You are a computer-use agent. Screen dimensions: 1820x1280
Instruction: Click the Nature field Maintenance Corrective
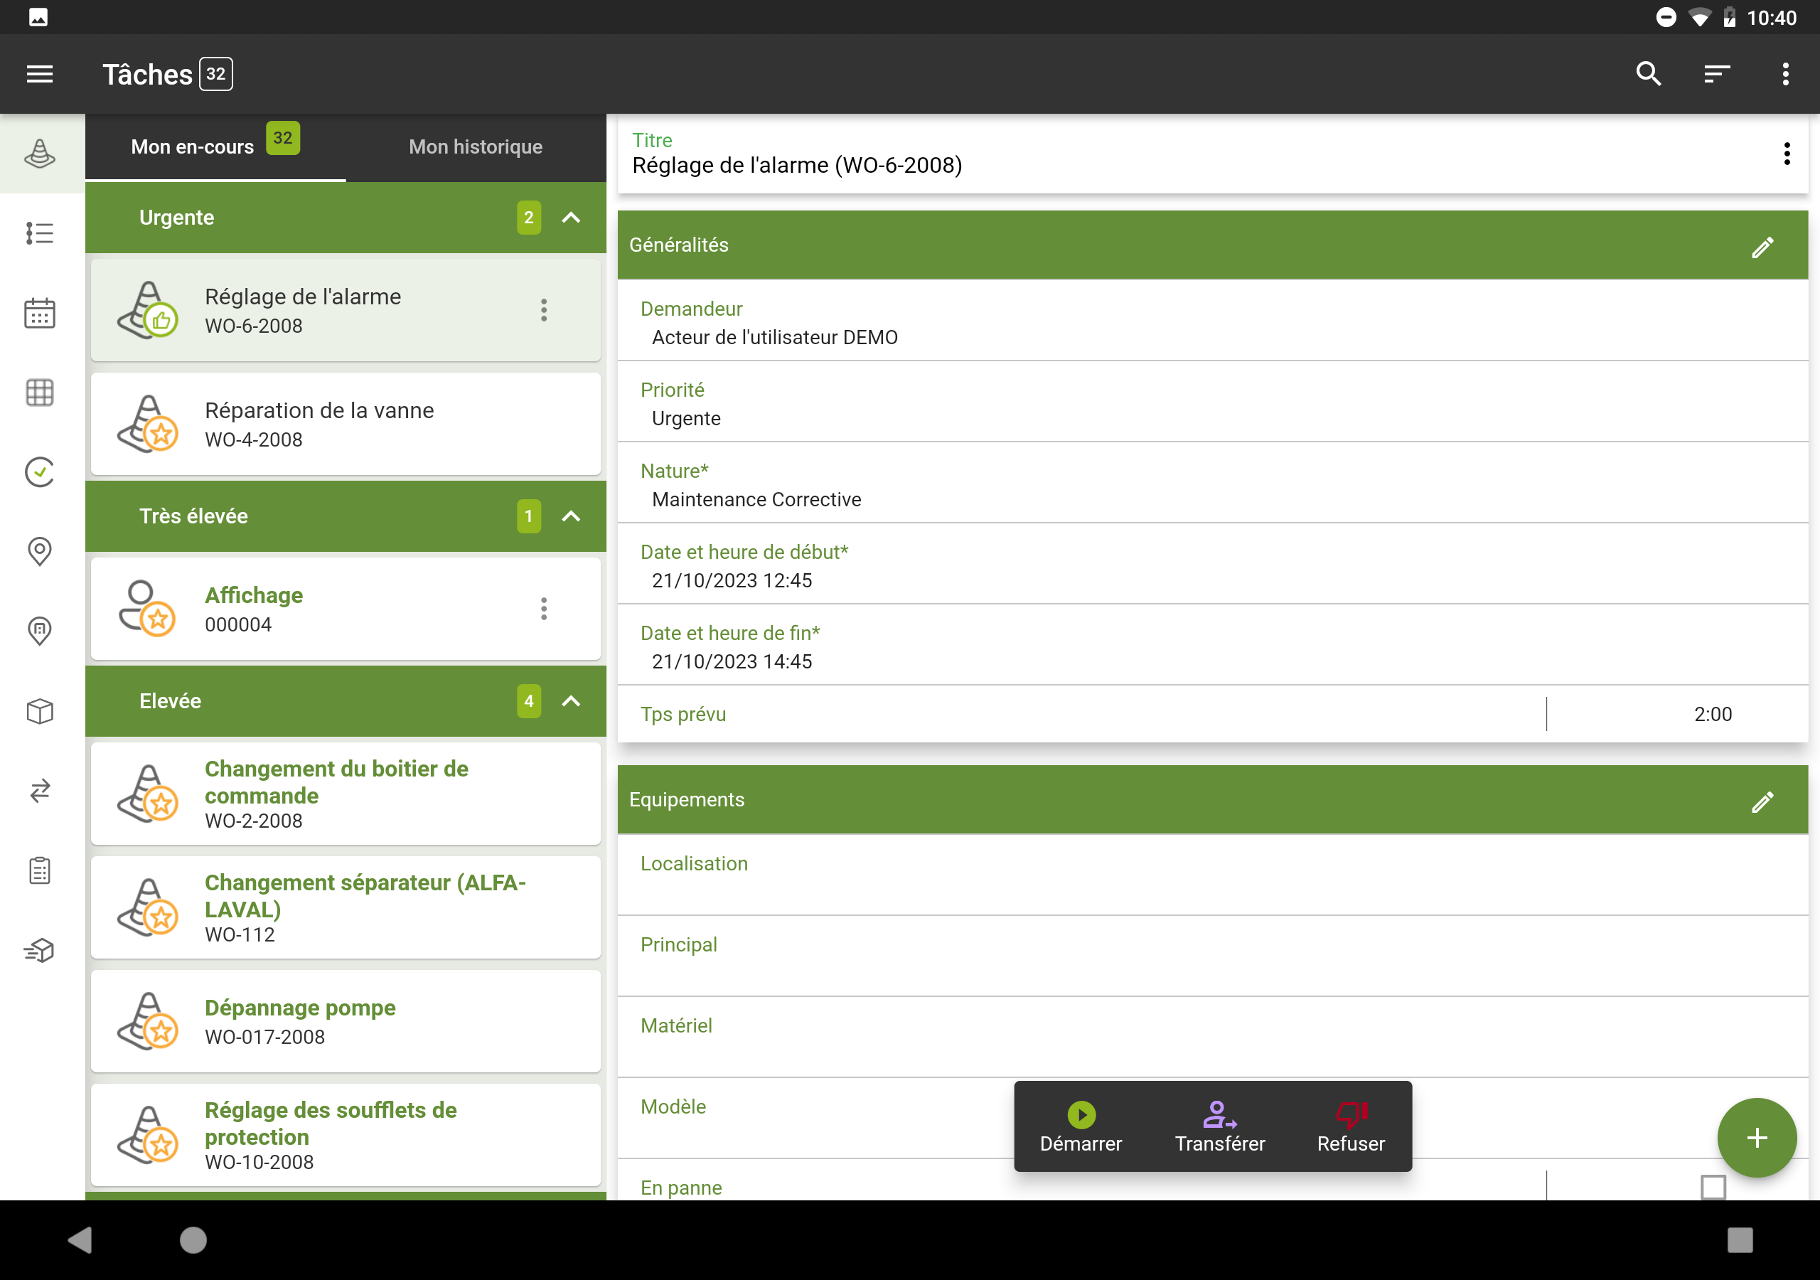coord(1212,484)
